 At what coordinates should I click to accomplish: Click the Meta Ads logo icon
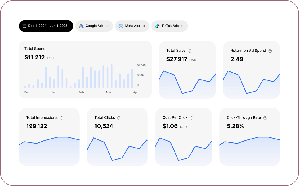[x=121, y=26]
